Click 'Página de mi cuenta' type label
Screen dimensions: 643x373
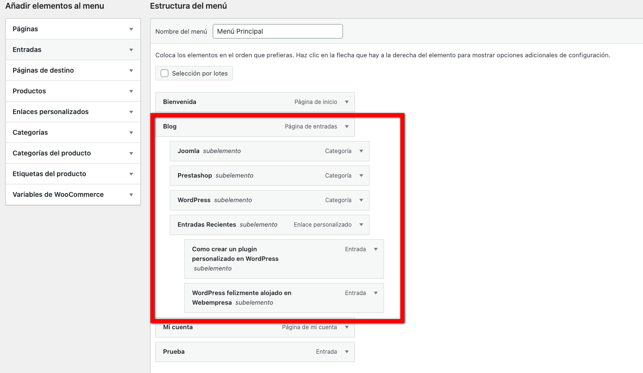310,327
